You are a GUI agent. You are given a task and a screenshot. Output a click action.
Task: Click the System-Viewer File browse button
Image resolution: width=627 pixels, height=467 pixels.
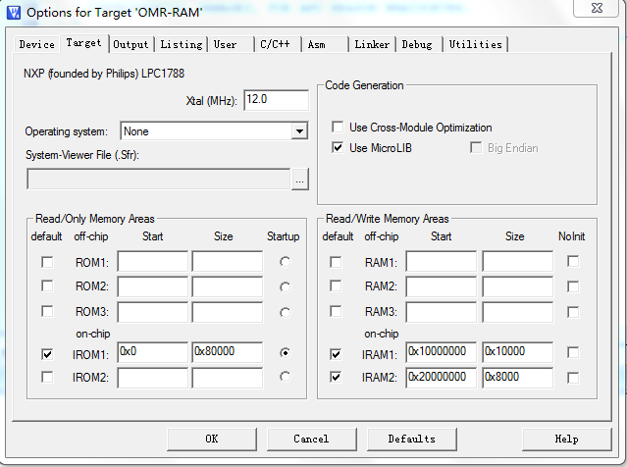pyautogui.click(x=300, y=180)
